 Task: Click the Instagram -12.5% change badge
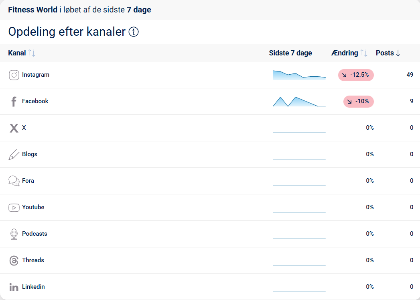tap(356, 75)
